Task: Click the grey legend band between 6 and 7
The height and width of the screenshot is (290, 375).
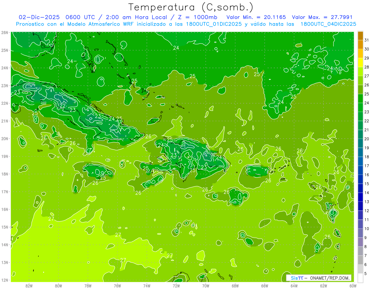Action: point(360,260)
